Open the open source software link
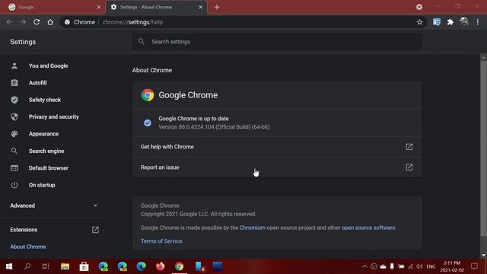The image size is (487, 274). pyautogui.click(x=368, y=228)
